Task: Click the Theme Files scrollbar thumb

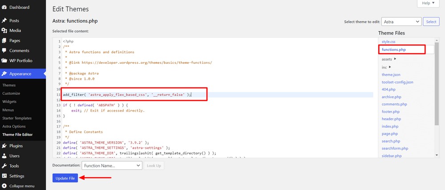Action: point(437,84)
